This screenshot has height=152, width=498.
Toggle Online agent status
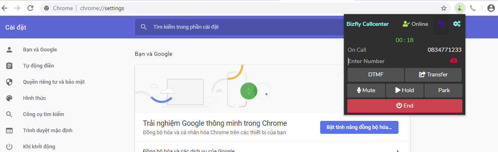(x=415, y=24)
